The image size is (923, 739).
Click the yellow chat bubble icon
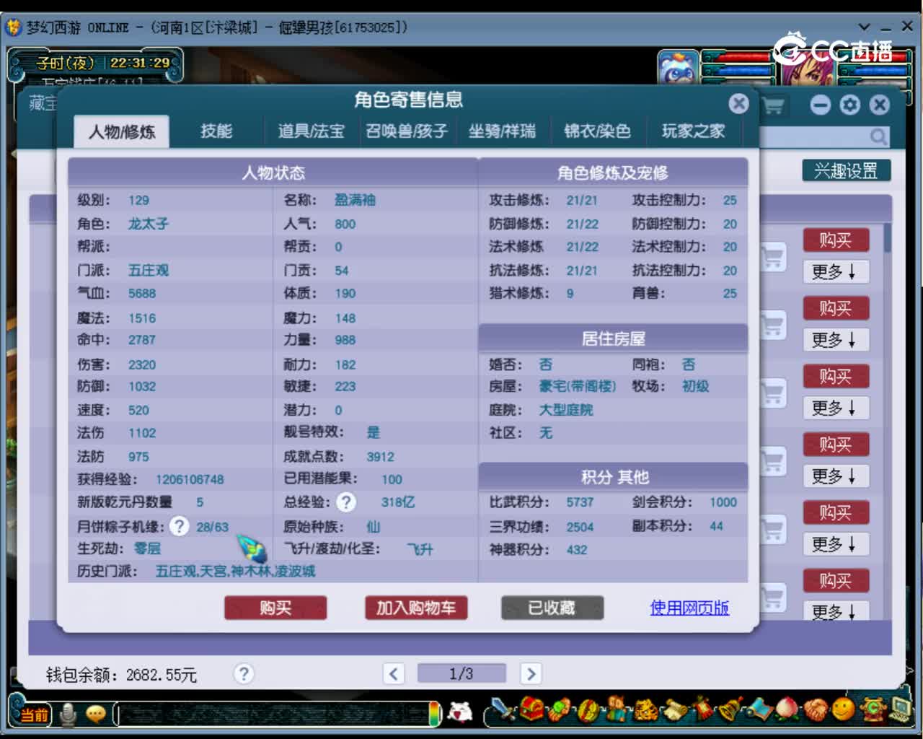coord(96,714)
